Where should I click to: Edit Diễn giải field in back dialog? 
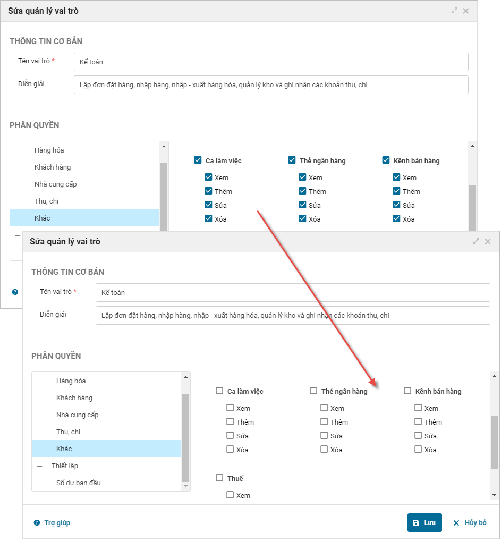[271, 84]
